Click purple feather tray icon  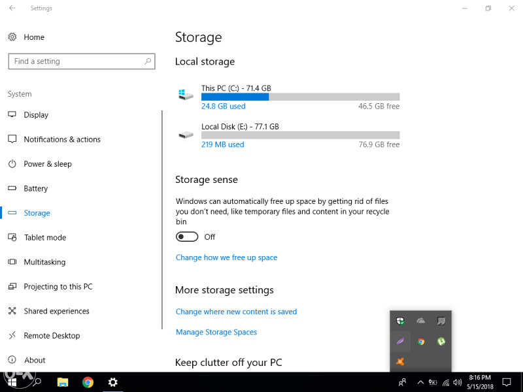[x=400, y=341]
